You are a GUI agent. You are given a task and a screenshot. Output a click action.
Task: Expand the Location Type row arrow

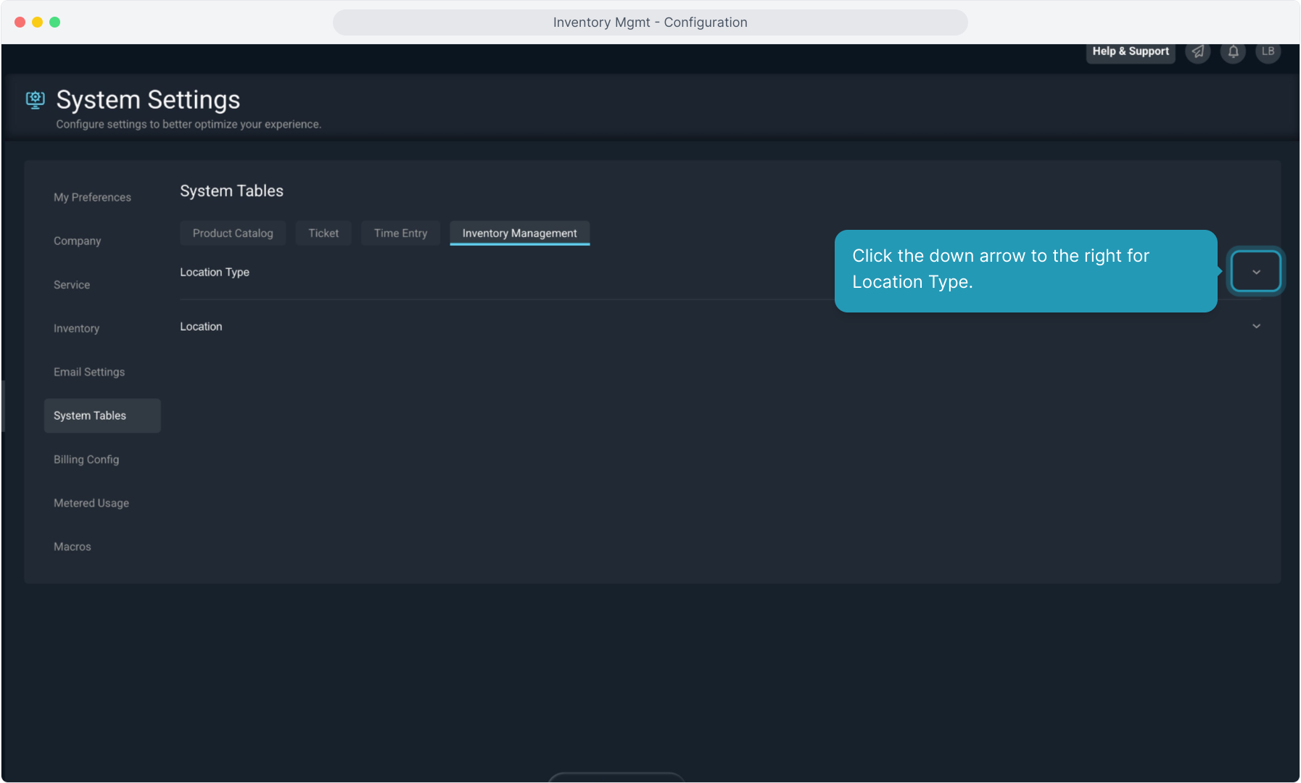[x=1256, y=272]
